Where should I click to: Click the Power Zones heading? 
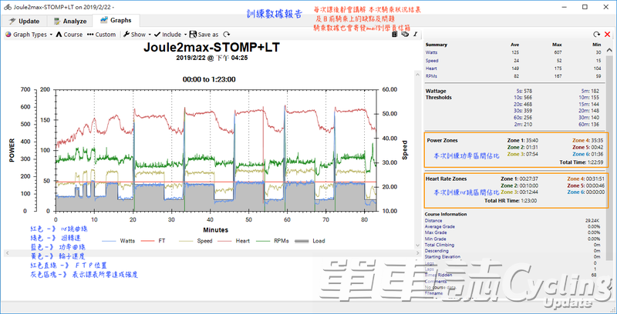point(442,140)
